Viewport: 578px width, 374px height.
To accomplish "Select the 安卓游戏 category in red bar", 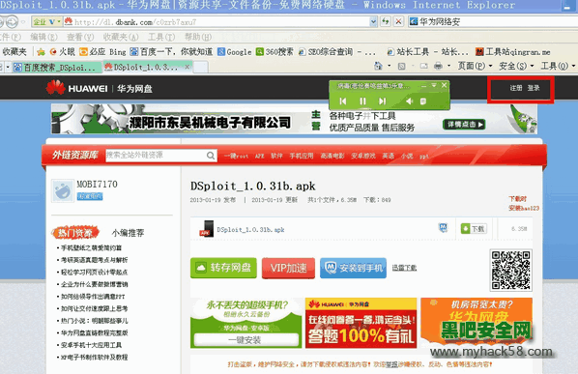I will [x=363, y=156].
